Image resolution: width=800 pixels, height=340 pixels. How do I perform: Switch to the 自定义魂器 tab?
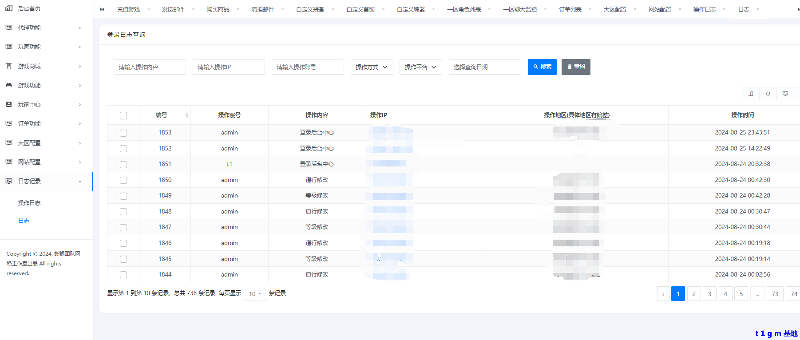(x=411, y=9)
